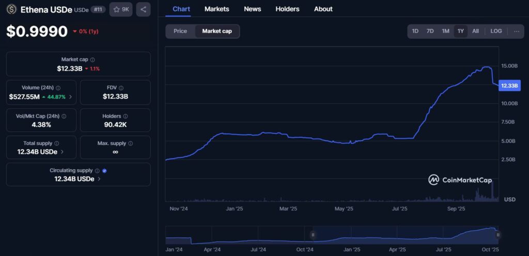Show the All time range
This screenshot has height=256, width=529.
coord(475,31)
